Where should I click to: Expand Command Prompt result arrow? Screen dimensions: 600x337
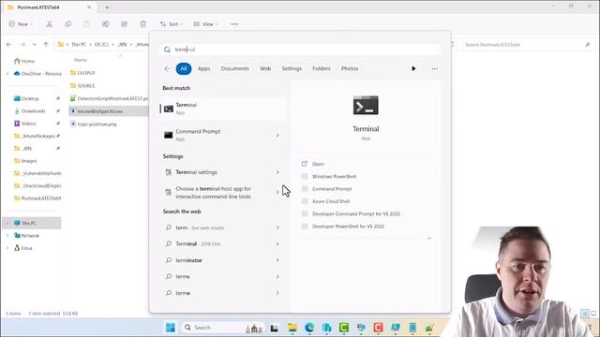[277, 135]
